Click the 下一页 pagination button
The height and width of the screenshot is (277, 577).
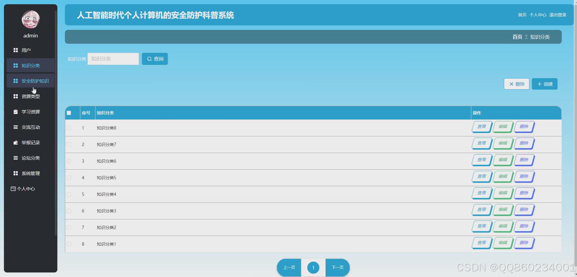(337, 267)
